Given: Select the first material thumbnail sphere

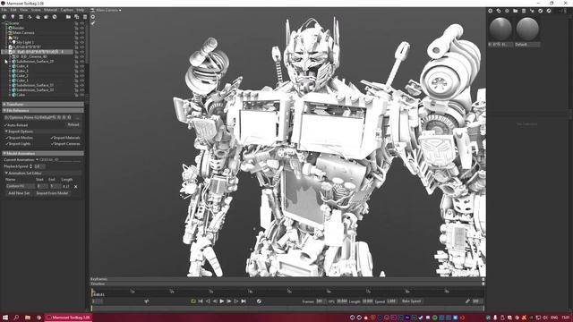Looking at the screenshot, I should point(500,29).
